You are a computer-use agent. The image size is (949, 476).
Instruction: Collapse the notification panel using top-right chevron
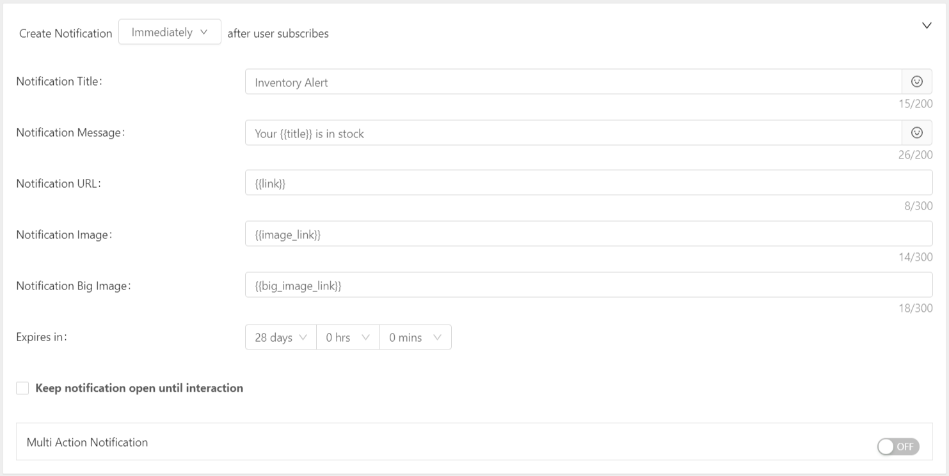[x=927, y=25]
